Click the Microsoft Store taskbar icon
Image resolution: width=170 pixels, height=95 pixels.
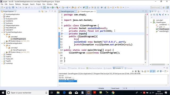[70, 93]
